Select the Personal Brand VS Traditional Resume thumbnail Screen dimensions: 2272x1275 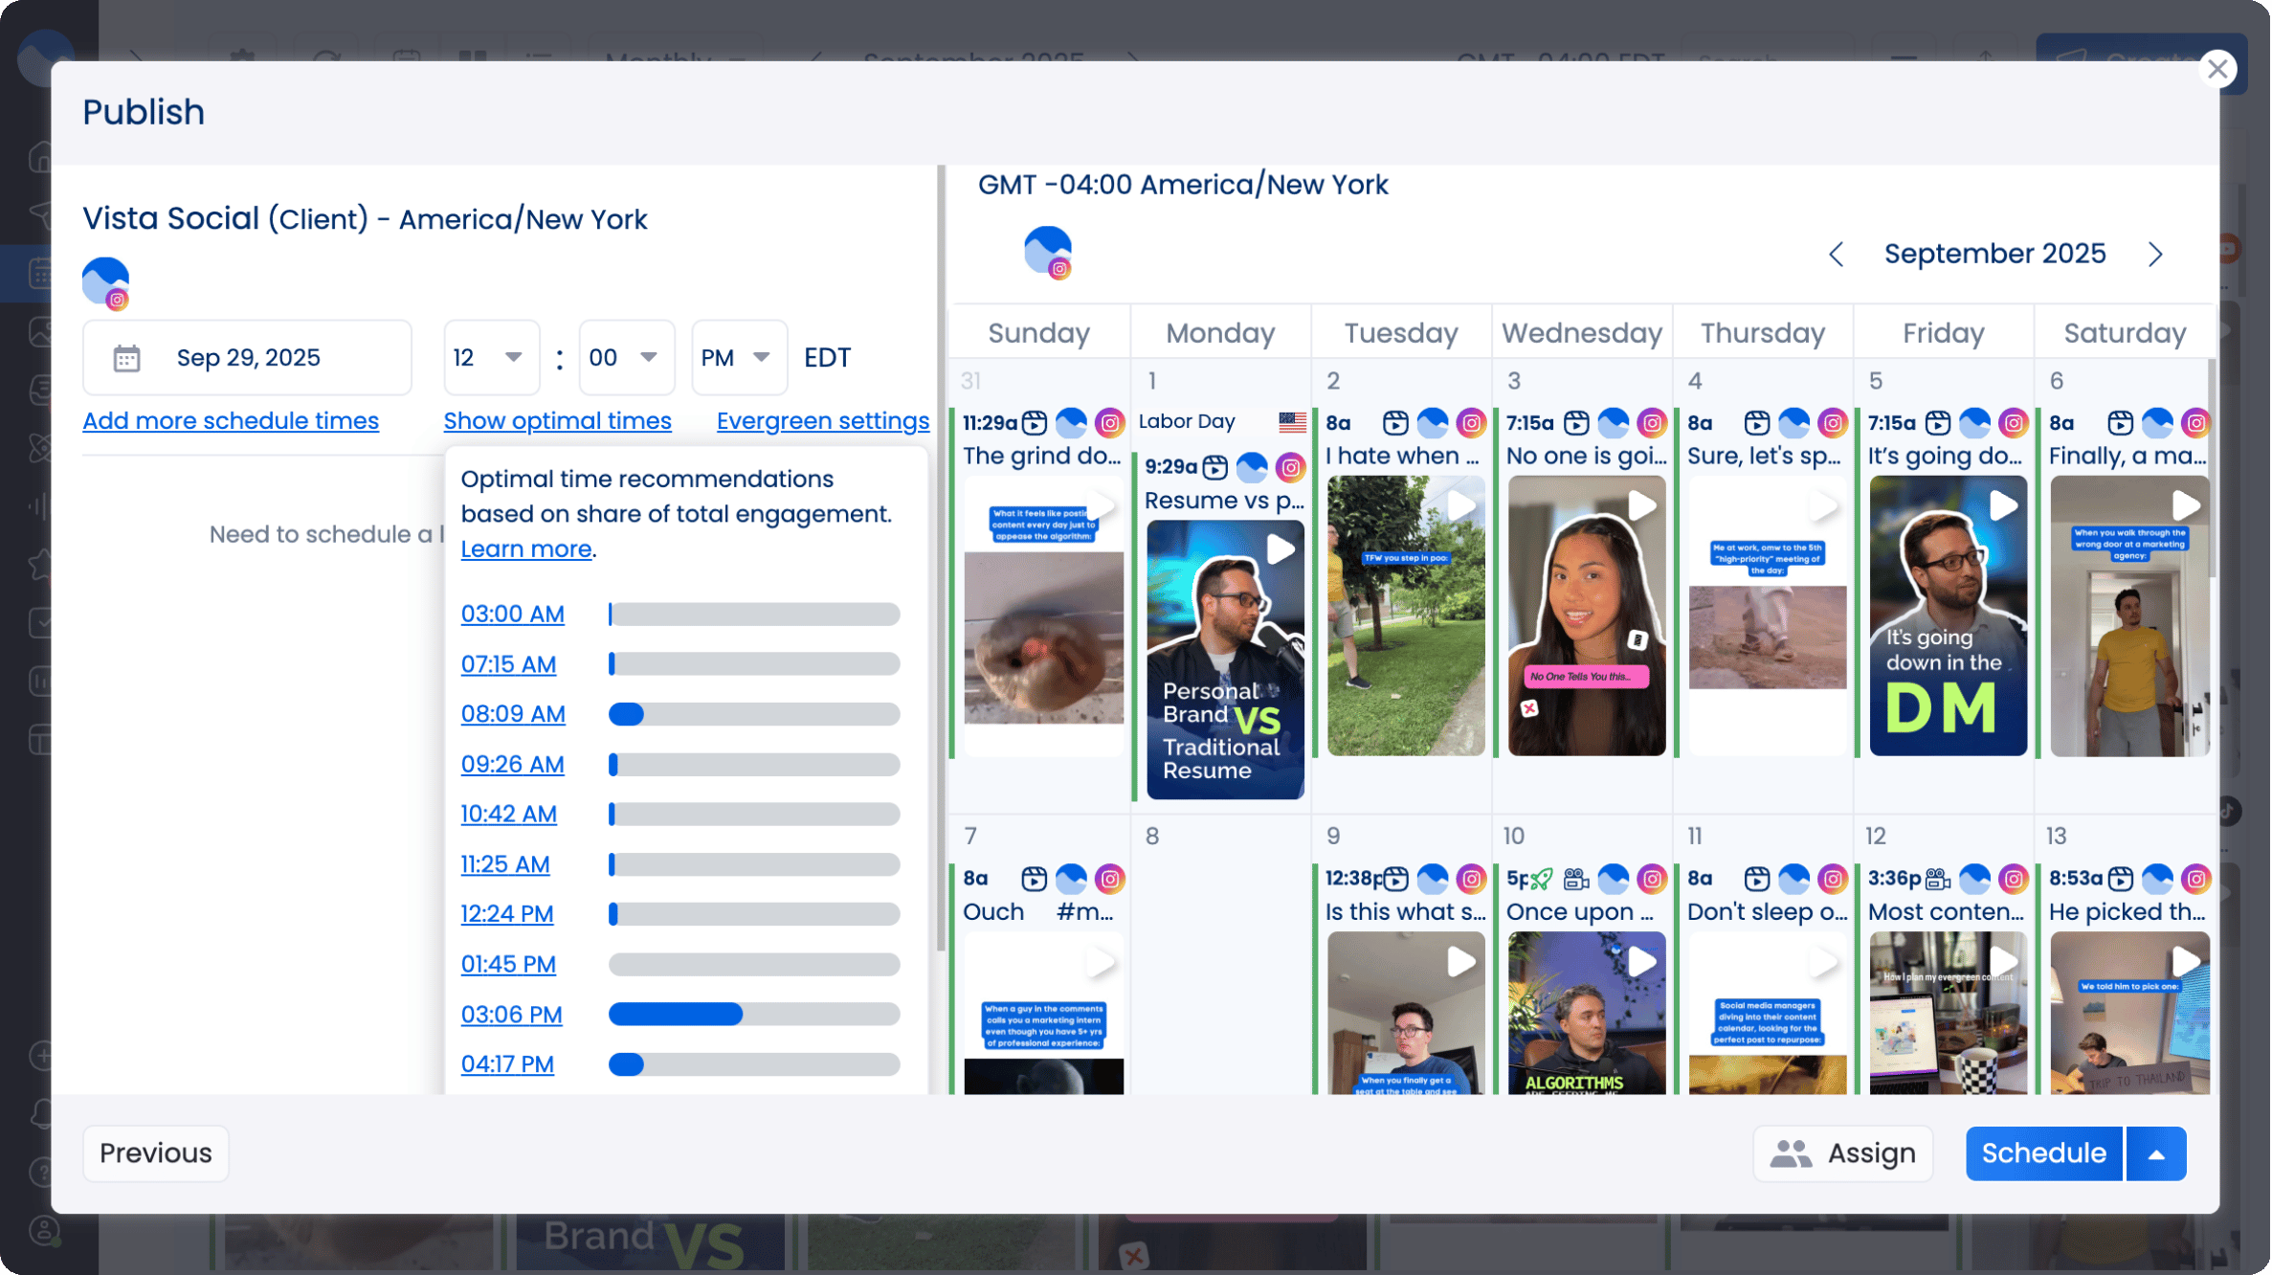[1224, 660]
